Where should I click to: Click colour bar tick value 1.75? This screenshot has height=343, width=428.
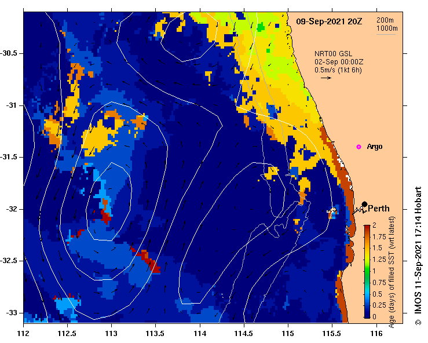(x=379, y=237)
